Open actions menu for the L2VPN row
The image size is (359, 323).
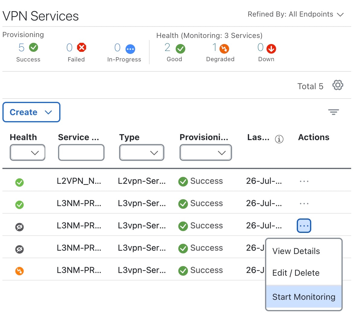304,181
